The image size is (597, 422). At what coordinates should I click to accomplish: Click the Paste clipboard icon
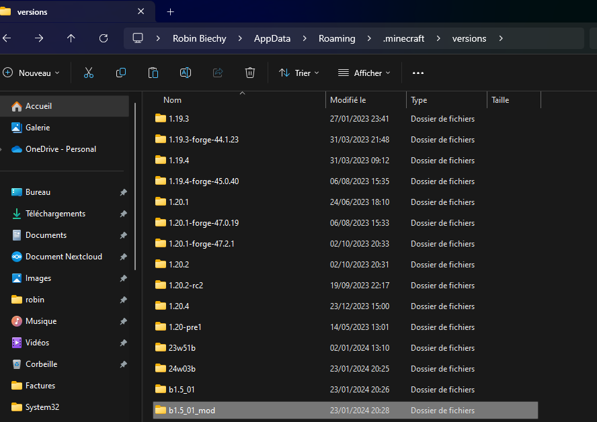point(153,73)
